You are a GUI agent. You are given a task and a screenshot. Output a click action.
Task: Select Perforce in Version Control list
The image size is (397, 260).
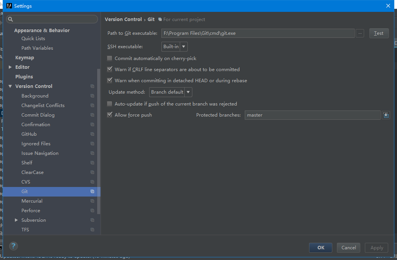[31, 211]
